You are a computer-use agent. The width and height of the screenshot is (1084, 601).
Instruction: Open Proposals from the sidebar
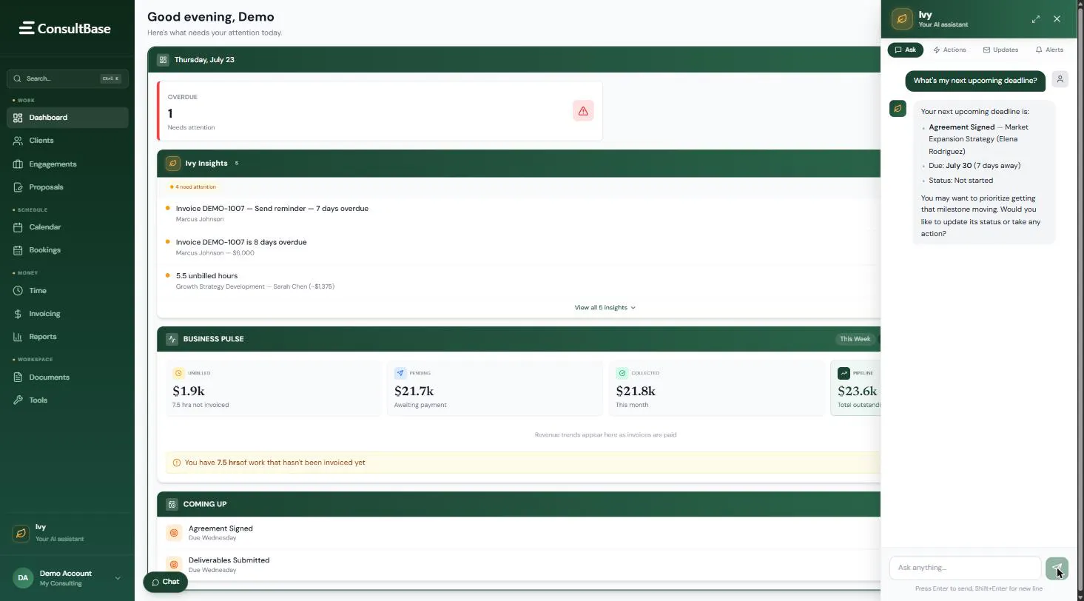point(67,187)
